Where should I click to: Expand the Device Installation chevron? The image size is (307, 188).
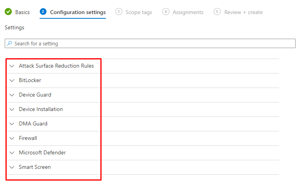(12, 109)
